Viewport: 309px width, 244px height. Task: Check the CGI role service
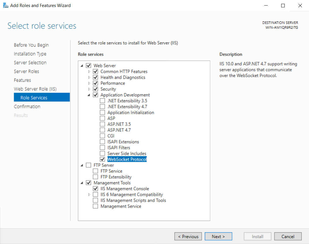[x=102, y=136]
